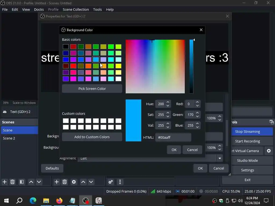Click Start Recording button
This screenshot has height=206, width=275.
pos(247,141)
